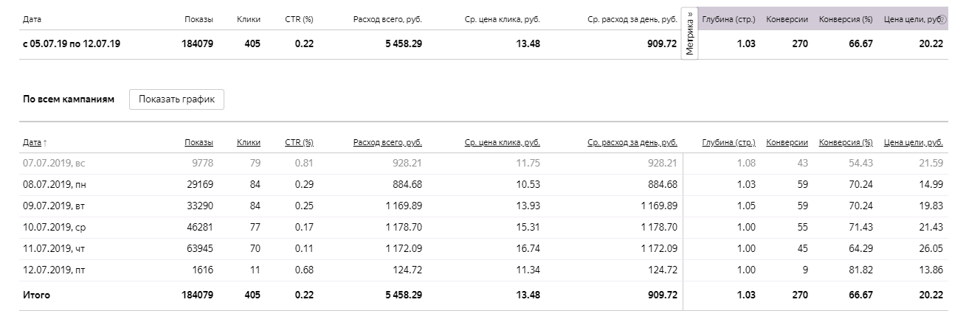
Task: Sort by the Показы column header
Action: tap(199, 142)
